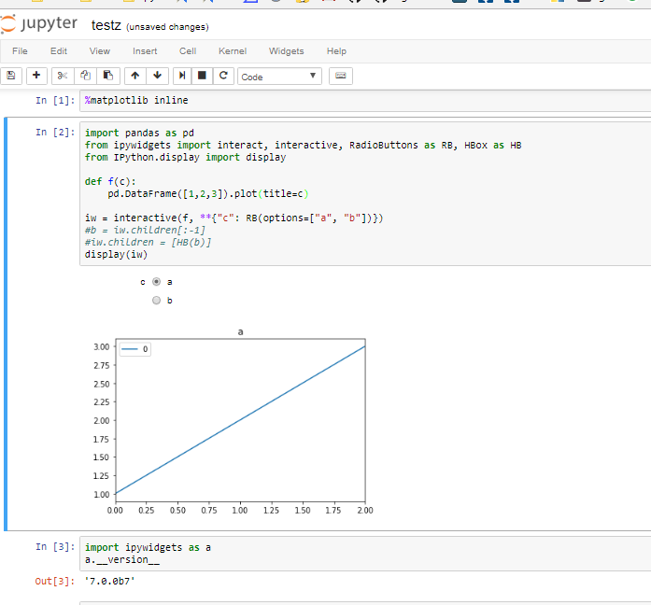This screenshot has width=651, height=605.
Task: Open the Help menu
Action: tap(336, 51)
